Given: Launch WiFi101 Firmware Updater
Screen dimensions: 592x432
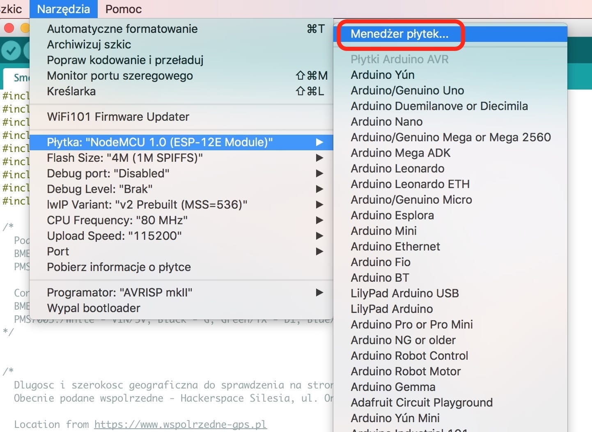Looking at the screenshot, I should pos(181,117).
